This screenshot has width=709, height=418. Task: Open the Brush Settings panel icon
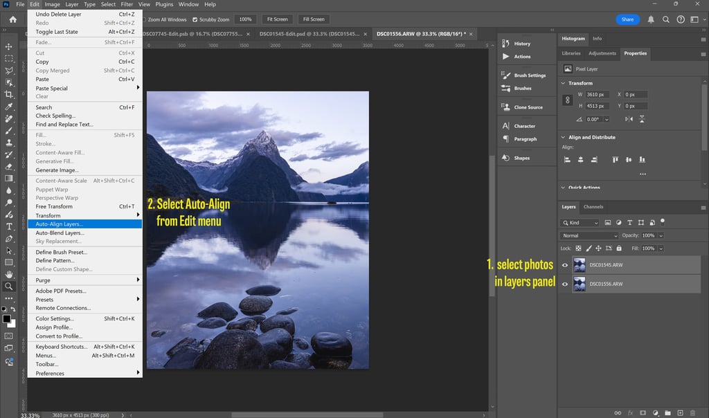505,75
